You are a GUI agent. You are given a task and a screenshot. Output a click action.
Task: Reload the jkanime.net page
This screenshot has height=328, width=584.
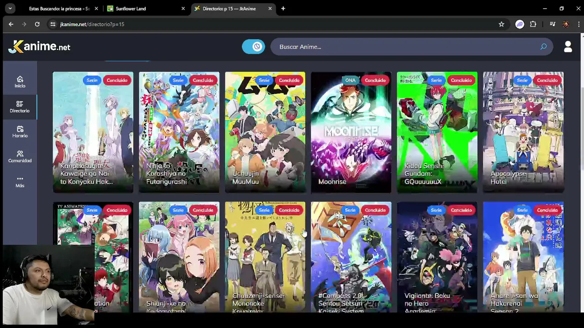point(37,24)
